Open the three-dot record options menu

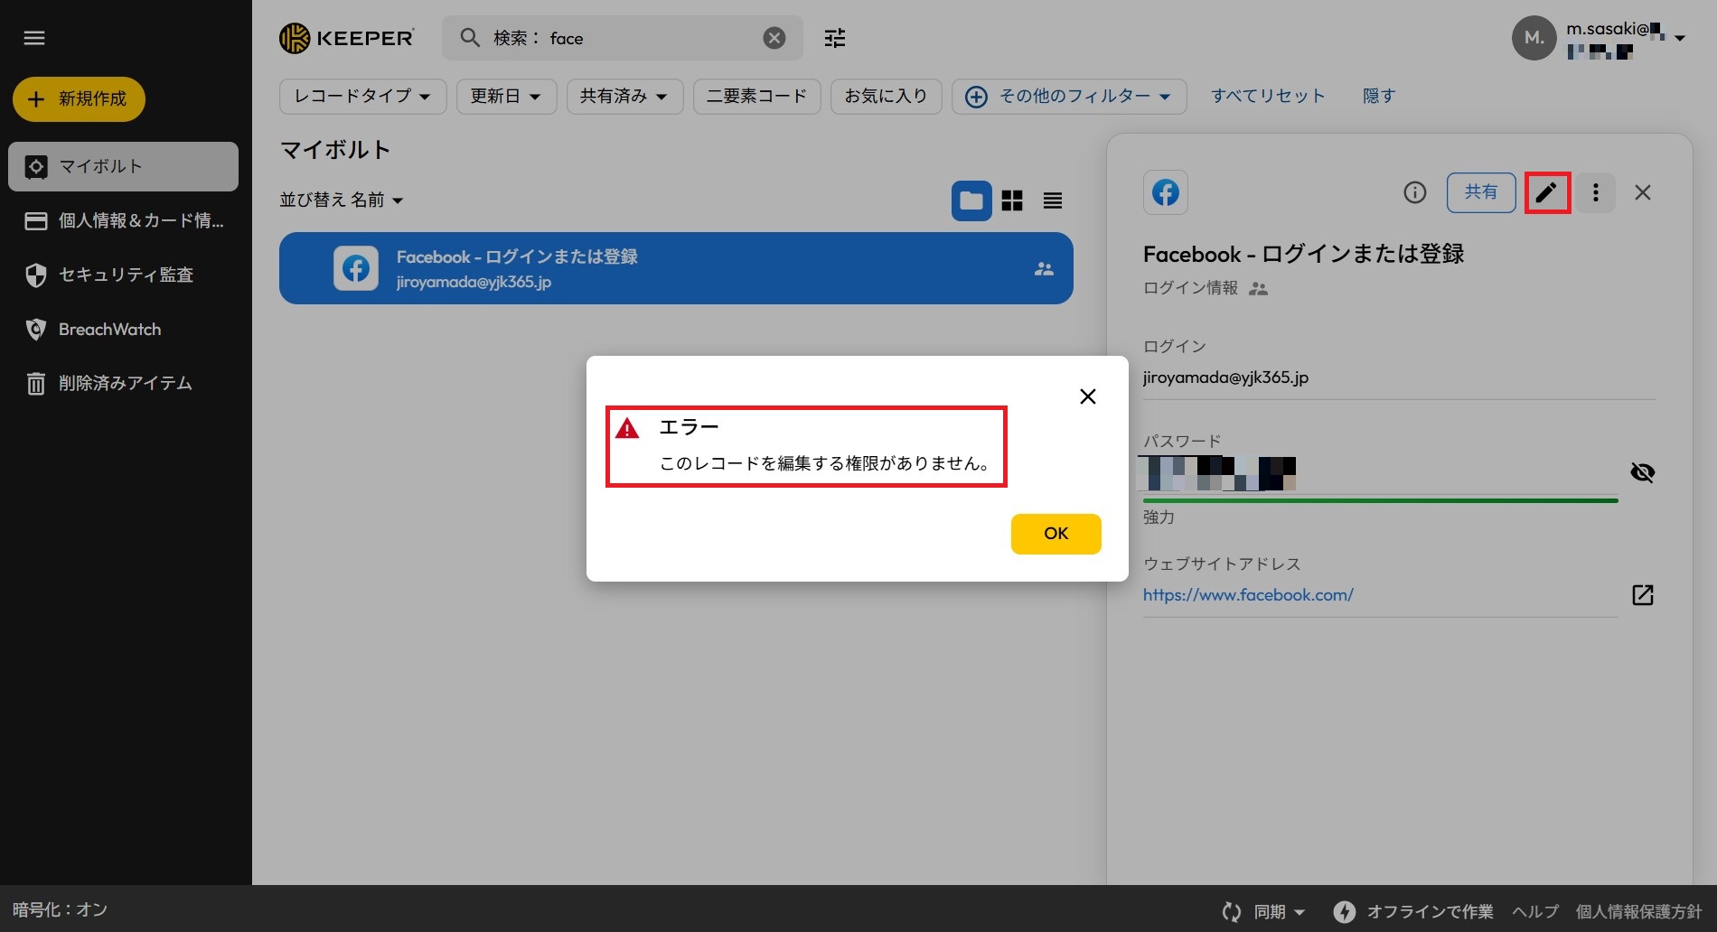(1595, 192)
